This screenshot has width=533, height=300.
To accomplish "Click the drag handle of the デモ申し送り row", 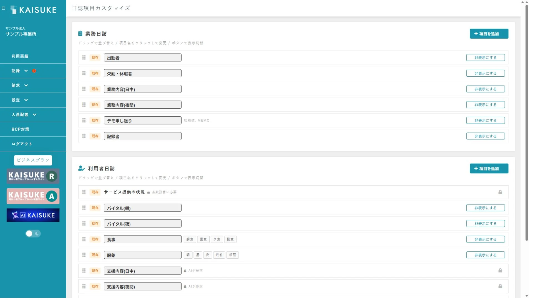I will (84, 120).
